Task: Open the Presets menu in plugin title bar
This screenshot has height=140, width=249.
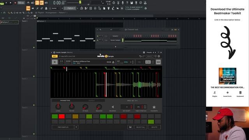Action: click(x=149, y=52)
